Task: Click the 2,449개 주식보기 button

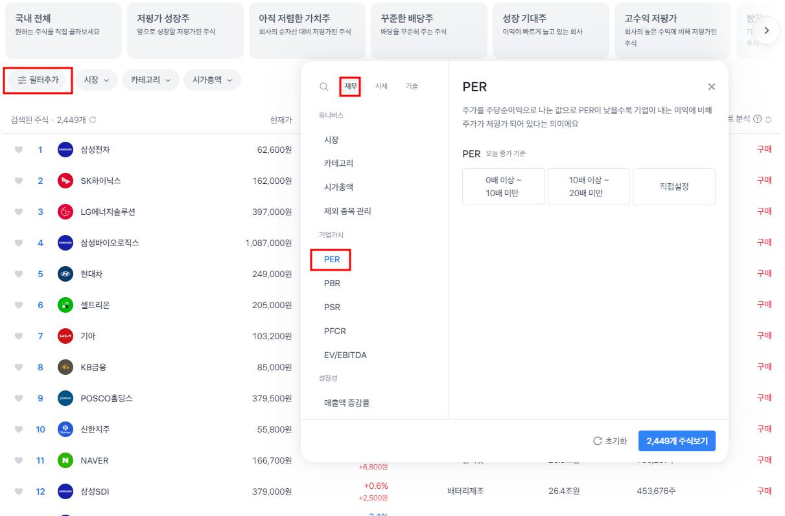Action: (676, 441)
